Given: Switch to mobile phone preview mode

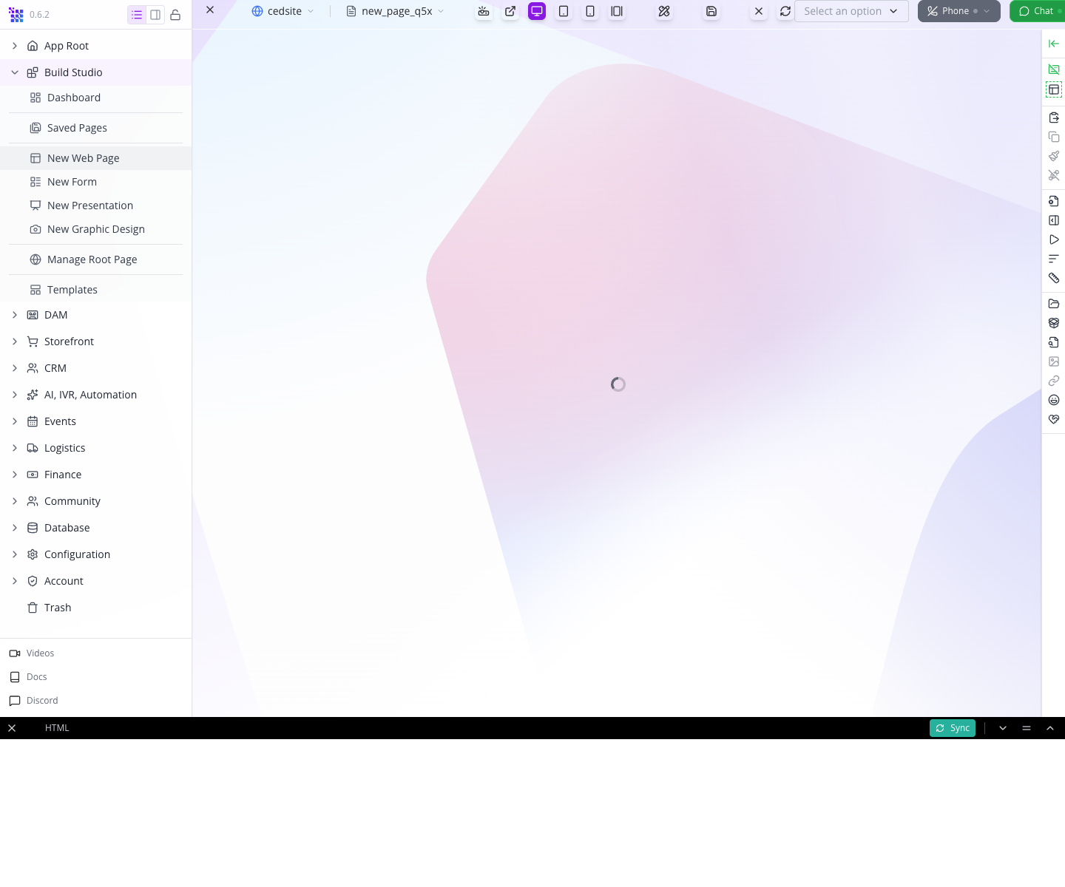Looking at the screenshot, I should [x=590, y=11].
